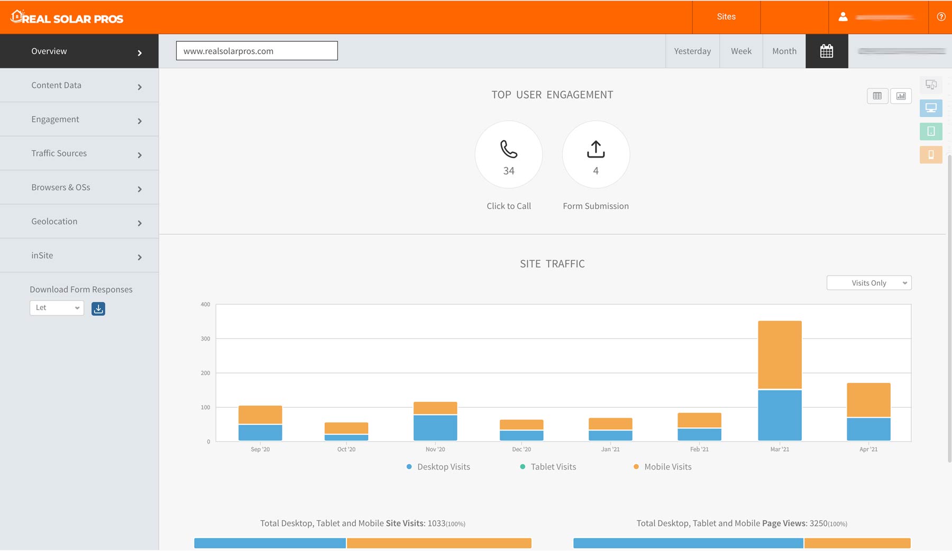
Task: Switch to table view icon
Action: point(877,96)
